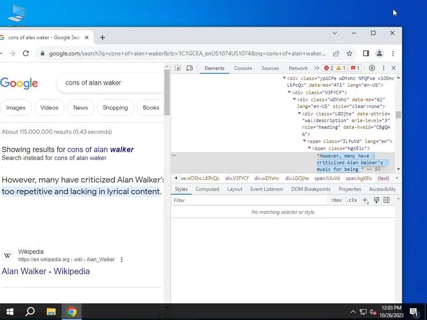
Task: Click the styles Filter input field
Action: click(249, 200)
